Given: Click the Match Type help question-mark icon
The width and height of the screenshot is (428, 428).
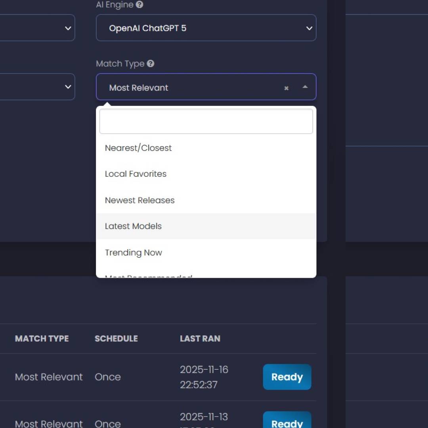Looking at the screenshot, I should point(150,63).
